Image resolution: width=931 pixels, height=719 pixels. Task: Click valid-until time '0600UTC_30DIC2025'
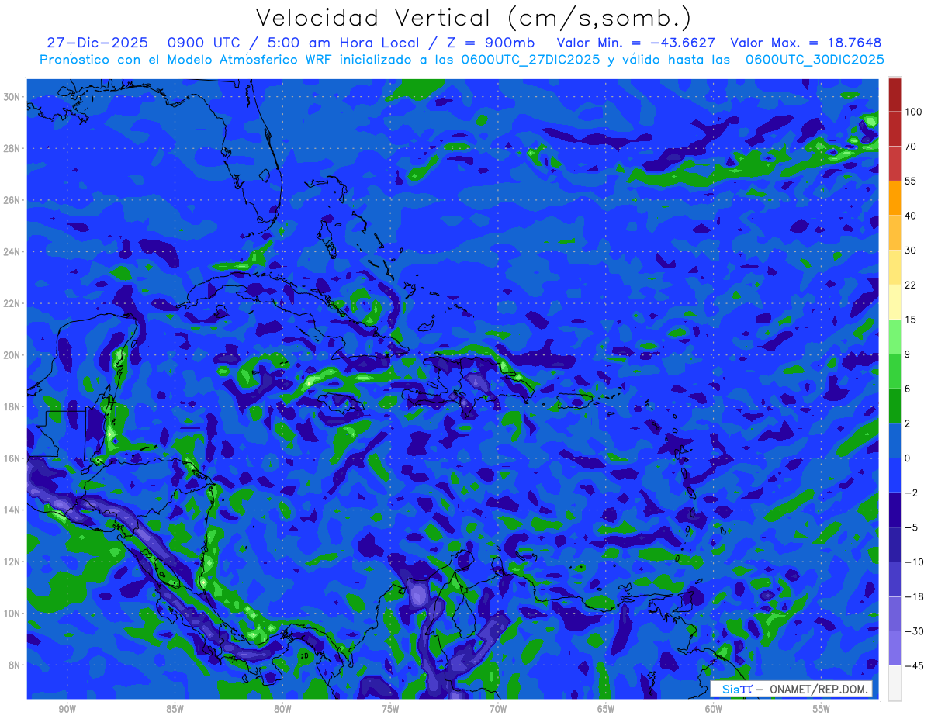point(815,60)
